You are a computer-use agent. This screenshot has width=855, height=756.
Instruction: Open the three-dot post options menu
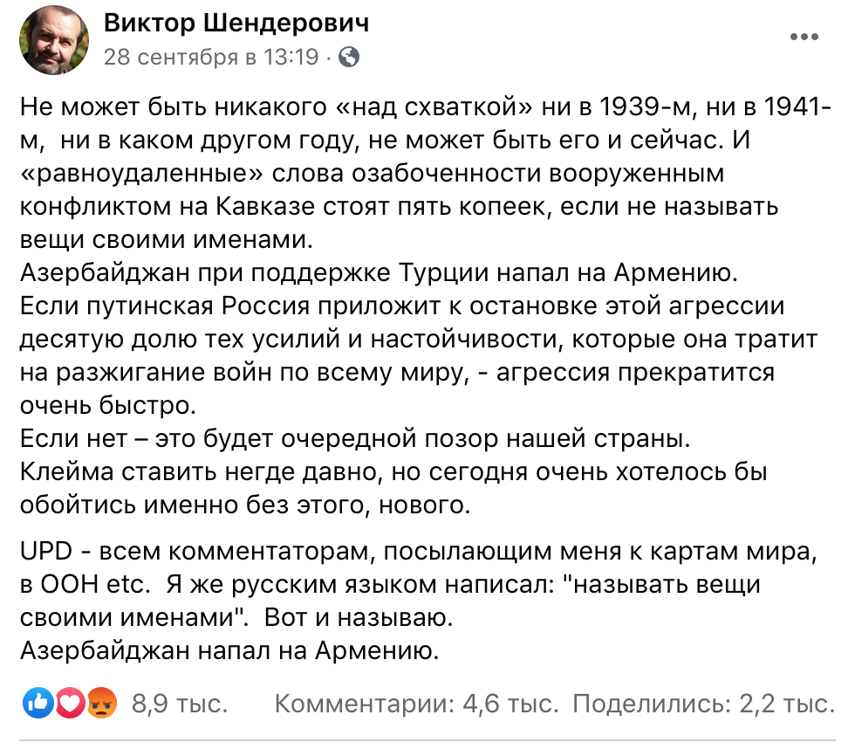pos(804,37)
